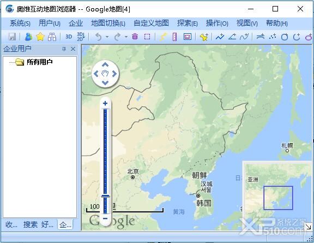This screenshot has width=314, height=243.
Task: Toggle the 3D/2D switch icon
Action: pyautogui.click(x=81, y=37)
